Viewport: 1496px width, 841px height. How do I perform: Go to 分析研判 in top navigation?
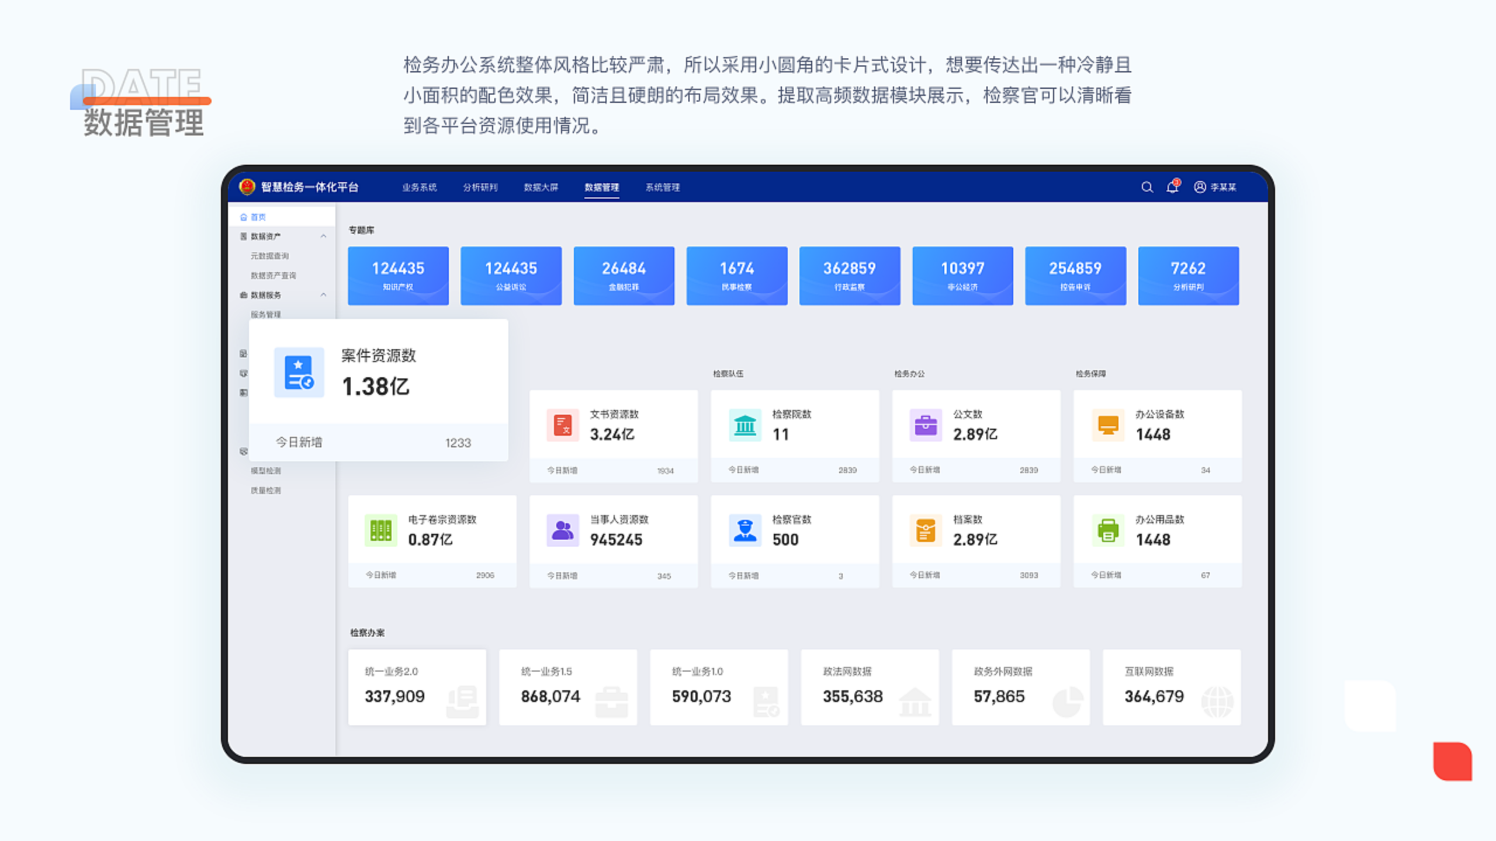(x=480, y=187)
